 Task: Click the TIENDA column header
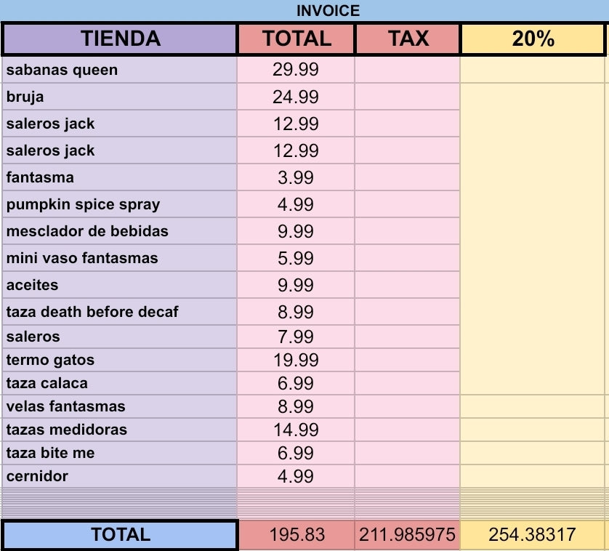120,39
